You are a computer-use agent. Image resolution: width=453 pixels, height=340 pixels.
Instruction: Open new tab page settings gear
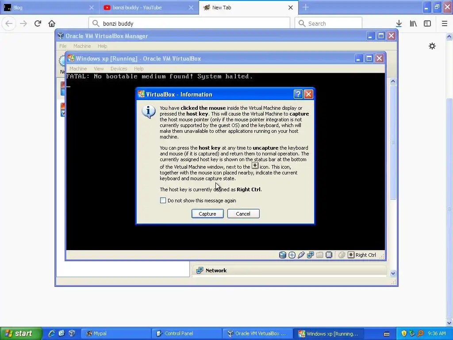pos(432,46)
